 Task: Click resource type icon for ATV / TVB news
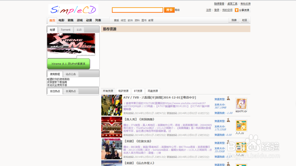[229, 98]
